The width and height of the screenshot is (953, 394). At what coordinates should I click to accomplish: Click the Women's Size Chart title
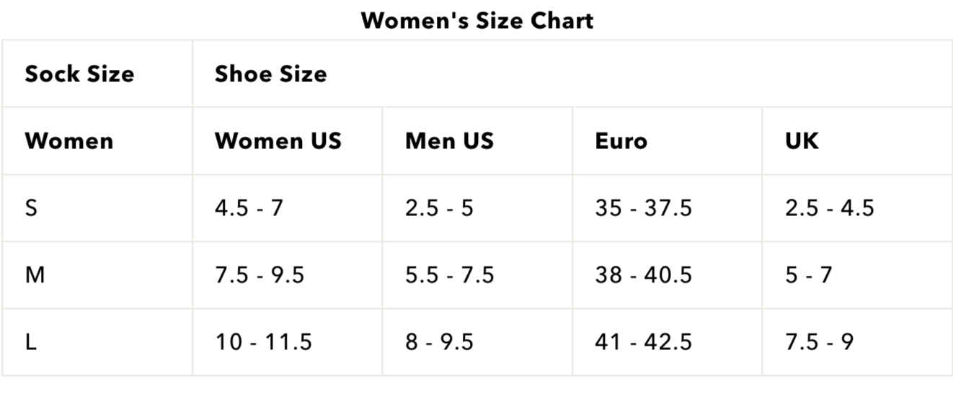477,20
